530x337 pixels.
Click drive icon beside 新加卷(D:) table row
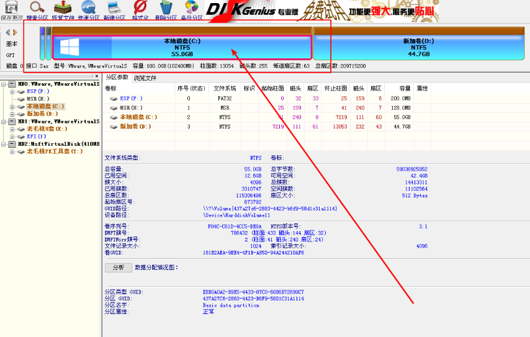(x=114, y=127)
